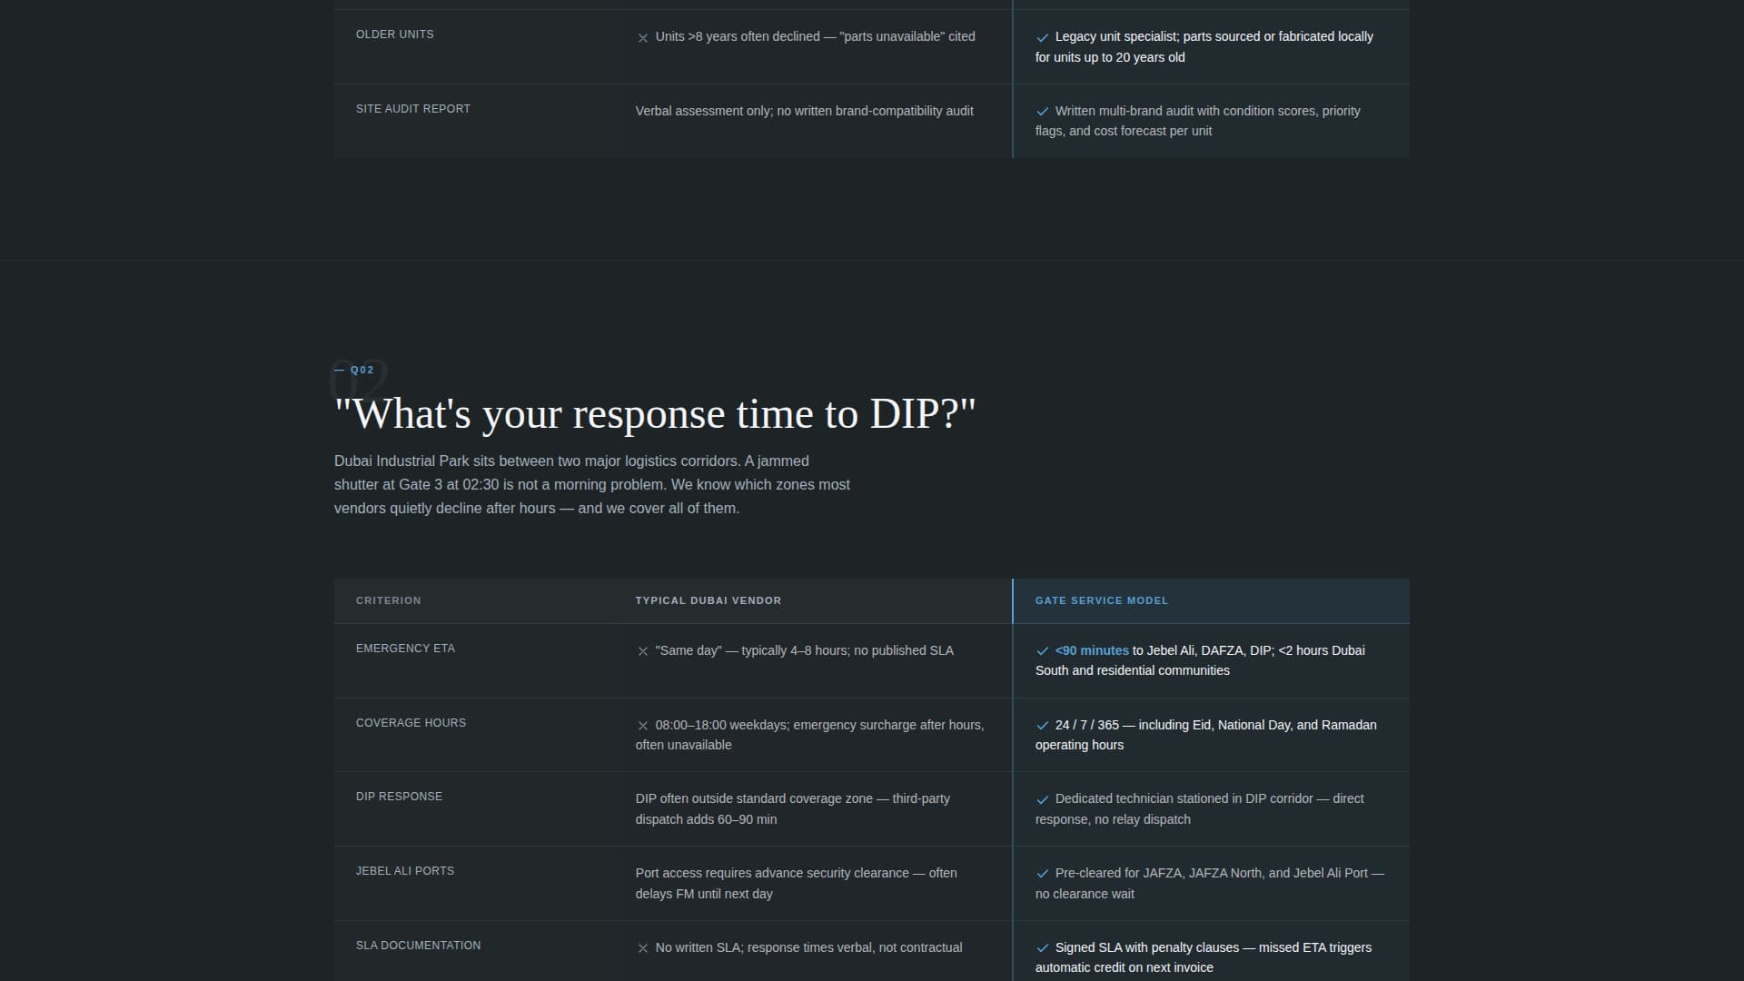Screen dimensions: 1744x981
Task: Click the checkmark beside 'Written multi-brand audit'
Action: click(1042, 112)
